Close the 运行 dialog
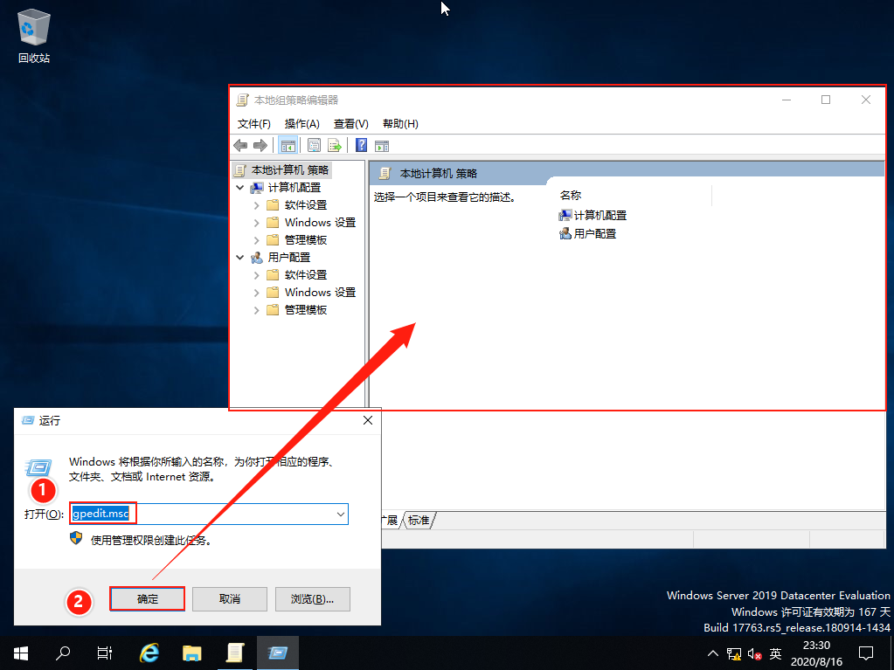Image resolution: width=894 pixels, height=670 pixels. tap(368, 420)
